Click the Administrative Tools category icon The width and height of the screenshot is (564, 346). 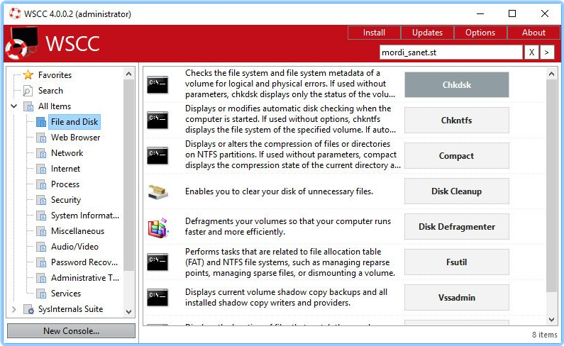[x=41, y=278]
